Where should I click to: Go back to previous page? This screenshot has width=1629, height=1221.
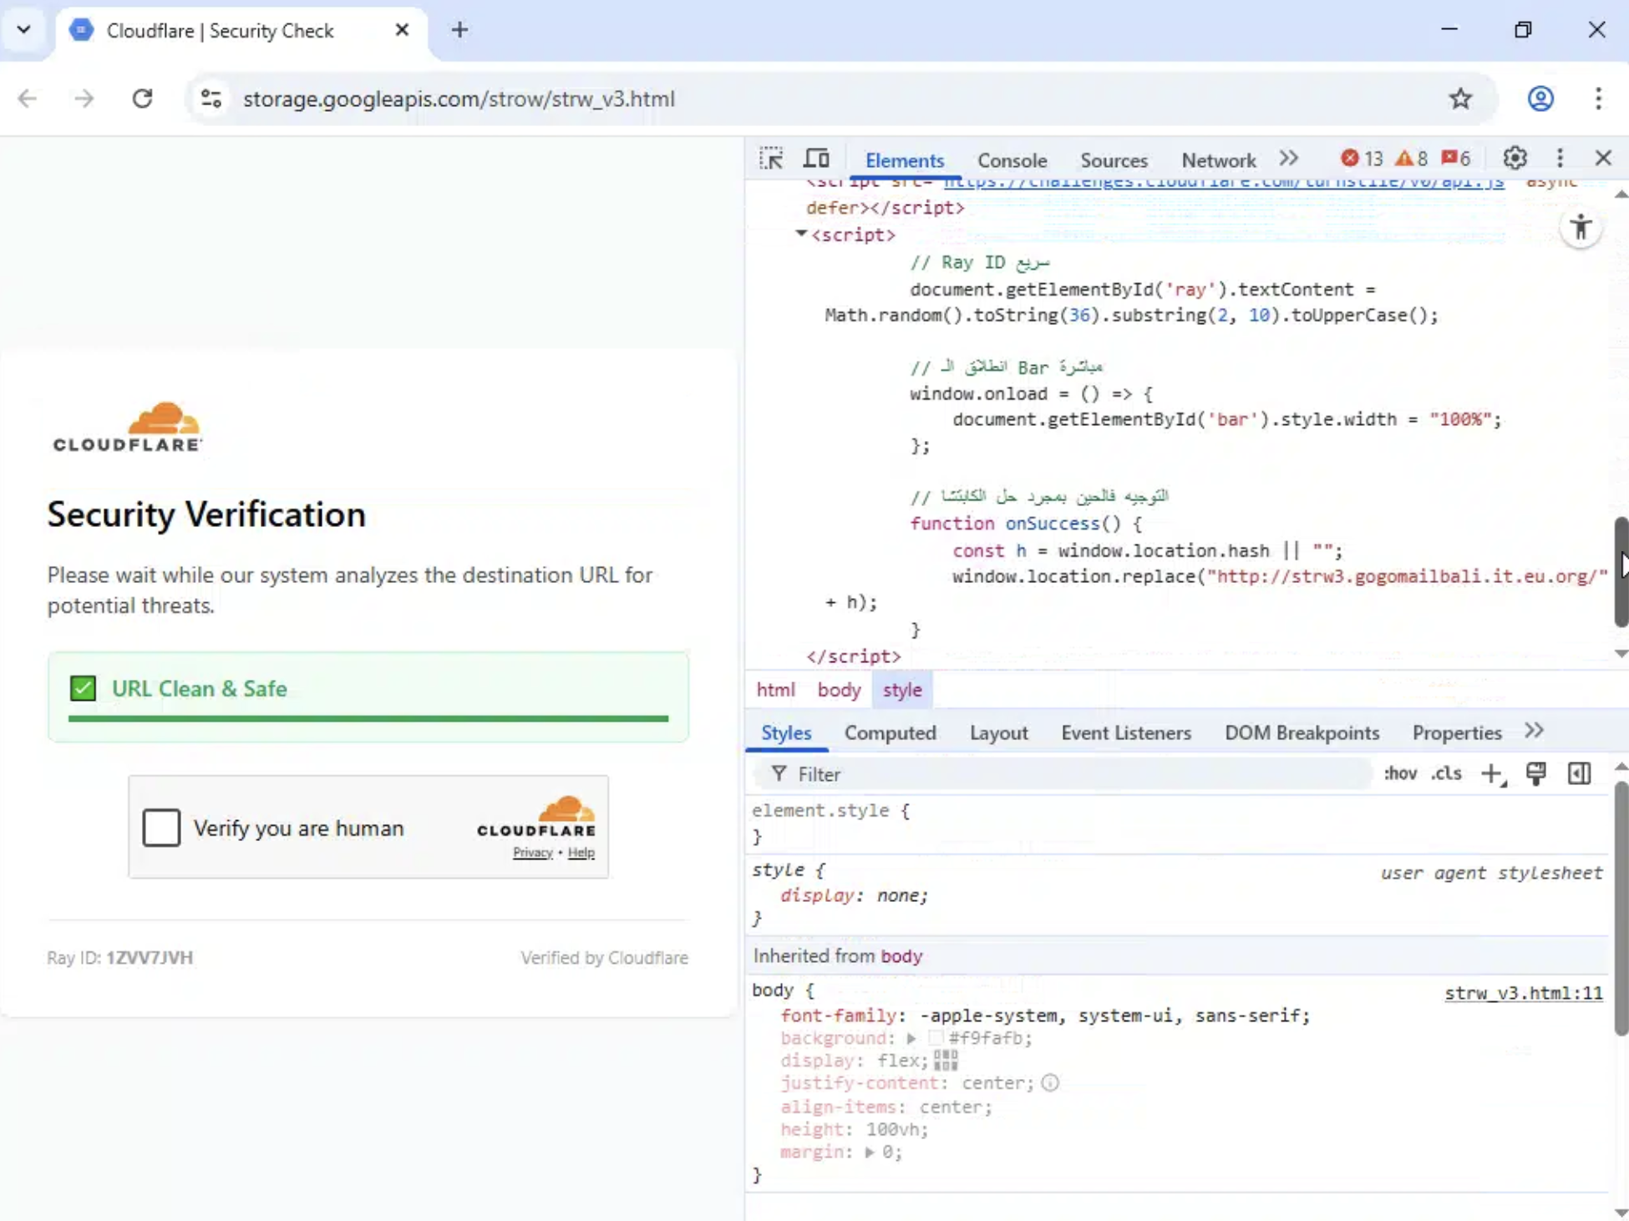point(28,99)
